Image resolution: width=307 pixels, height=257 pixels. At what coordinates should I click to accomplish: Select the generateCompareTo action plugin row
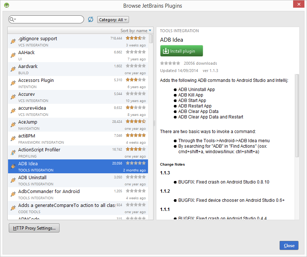[x=78, y=208]
